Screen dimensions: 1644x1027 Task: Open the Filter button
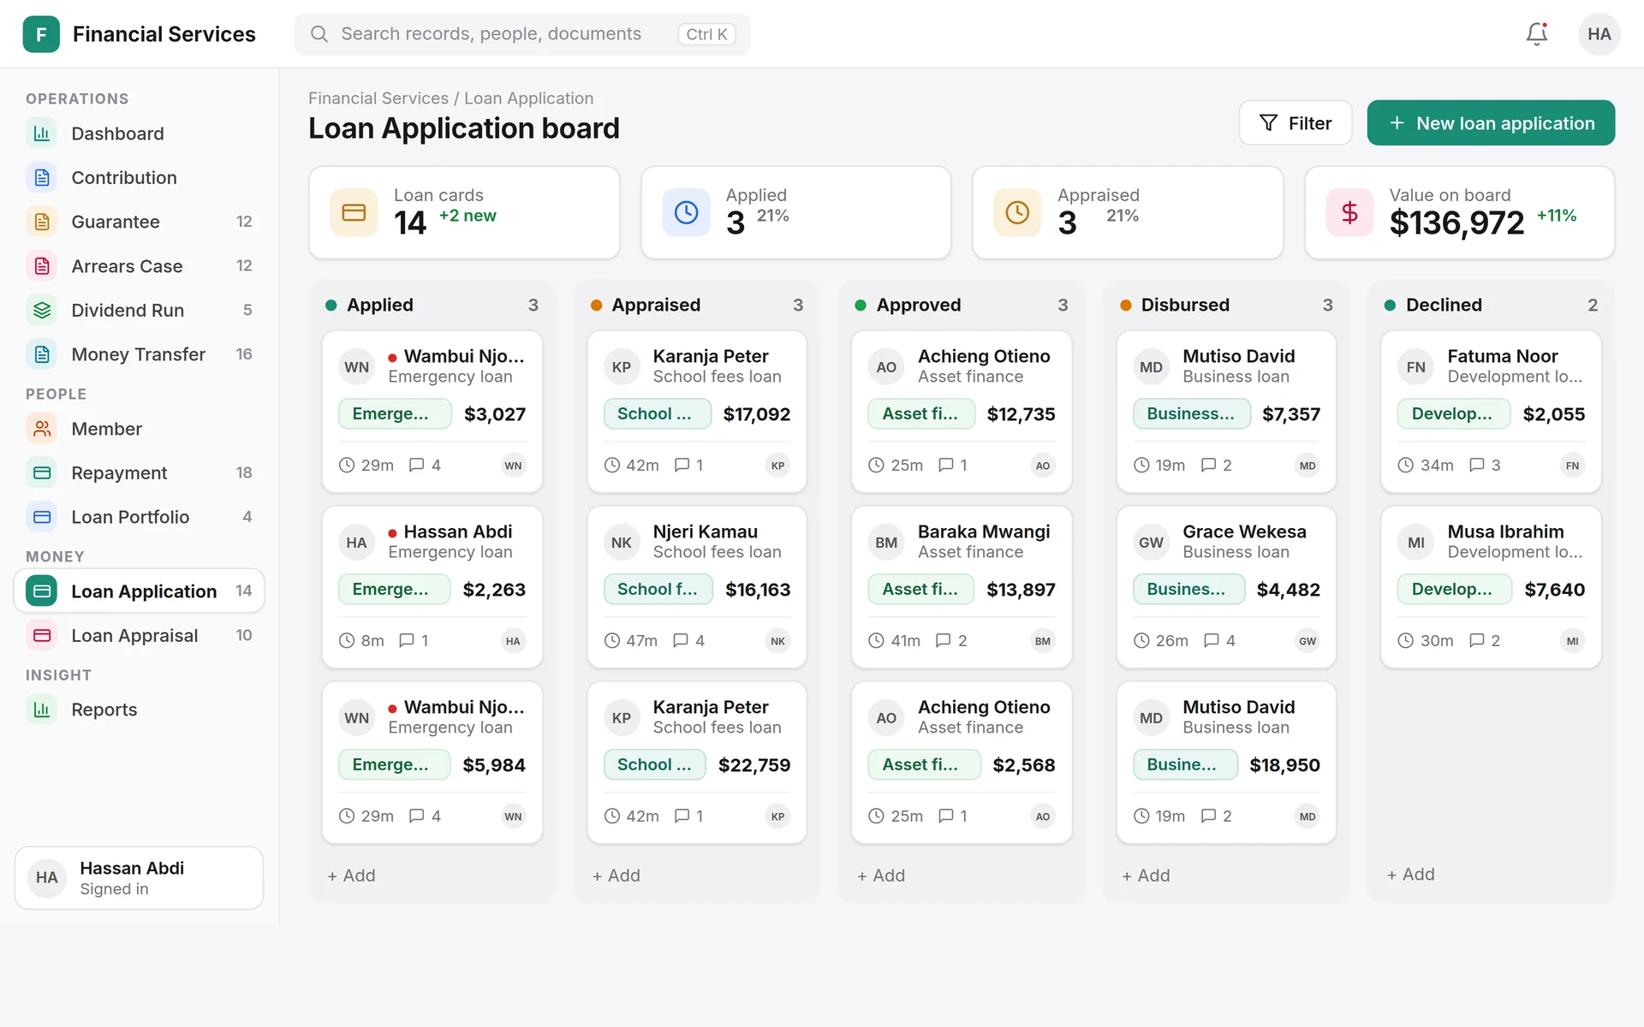click(1296, 123)
